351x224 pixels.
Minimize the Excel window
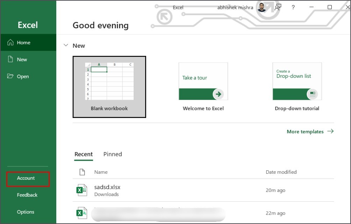coord(311,7)
